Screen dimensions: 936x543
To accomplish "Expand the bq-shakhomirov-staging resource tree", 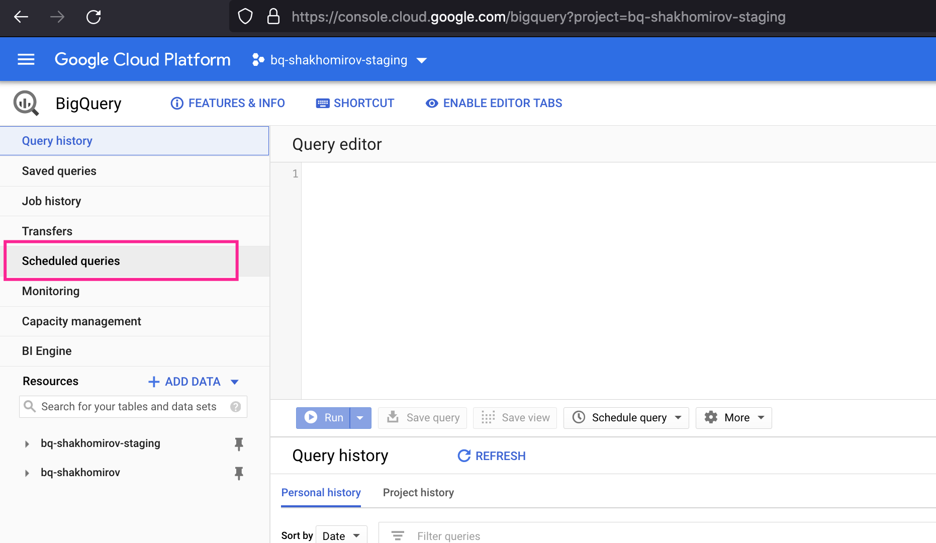I will click(x=26, y=444).
